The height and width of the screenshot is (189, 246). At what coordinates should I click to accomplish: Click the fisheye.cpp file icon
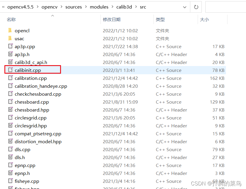[11, 181]
